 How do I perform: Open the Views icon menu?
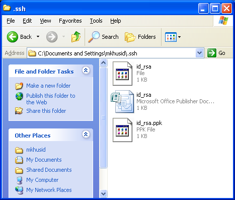click(x=171, y=37)
